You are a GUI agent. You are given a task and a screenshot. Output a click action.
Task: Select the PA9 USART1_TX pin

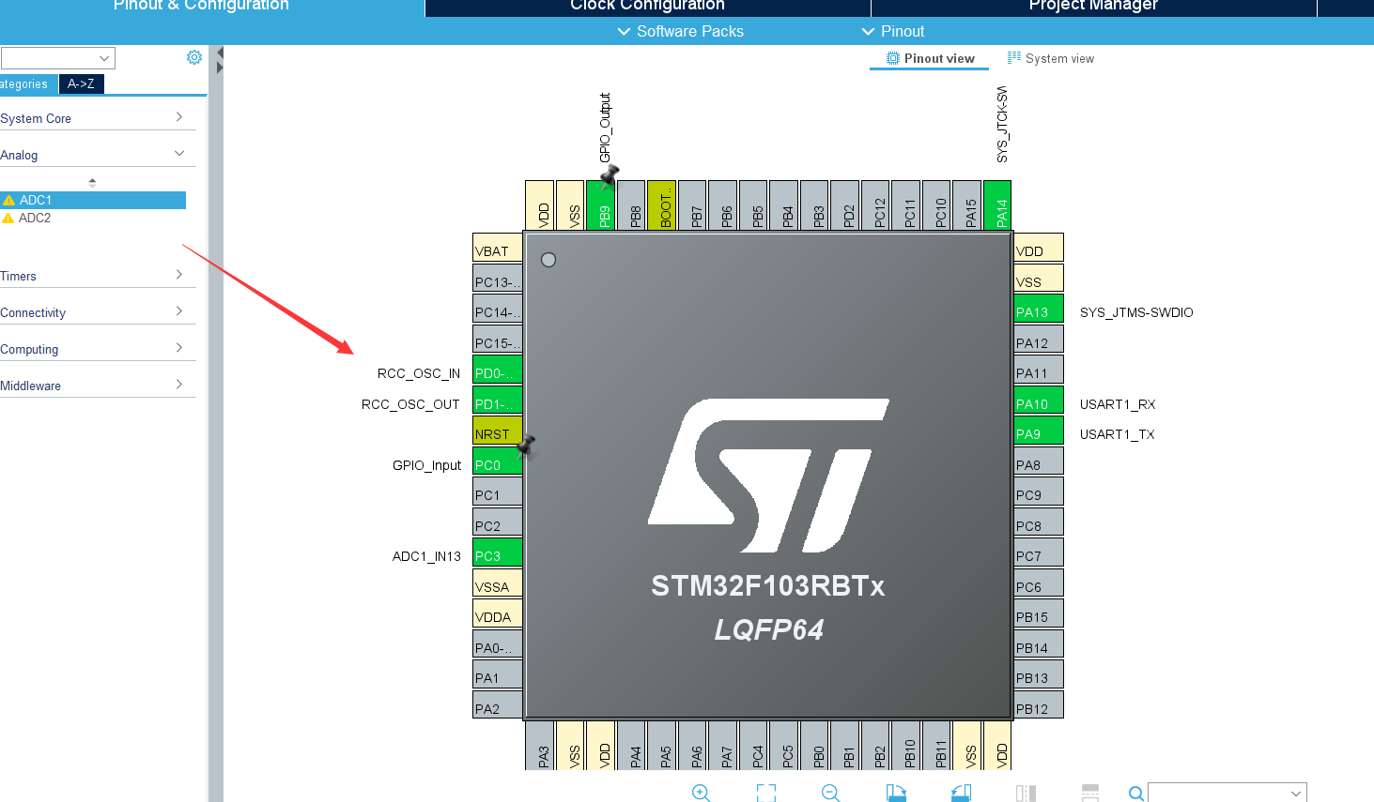point(1039,434)
